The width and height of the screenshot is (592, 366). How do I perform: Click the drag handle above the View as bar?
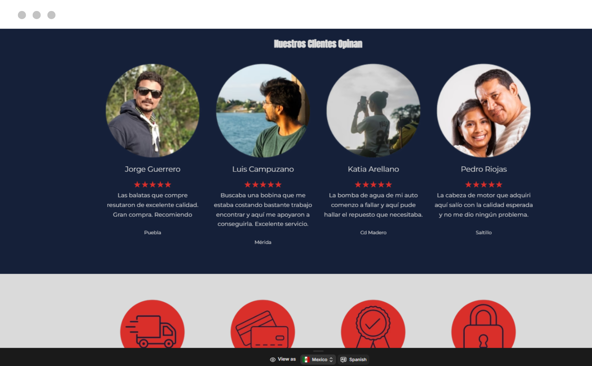[318, 351]
